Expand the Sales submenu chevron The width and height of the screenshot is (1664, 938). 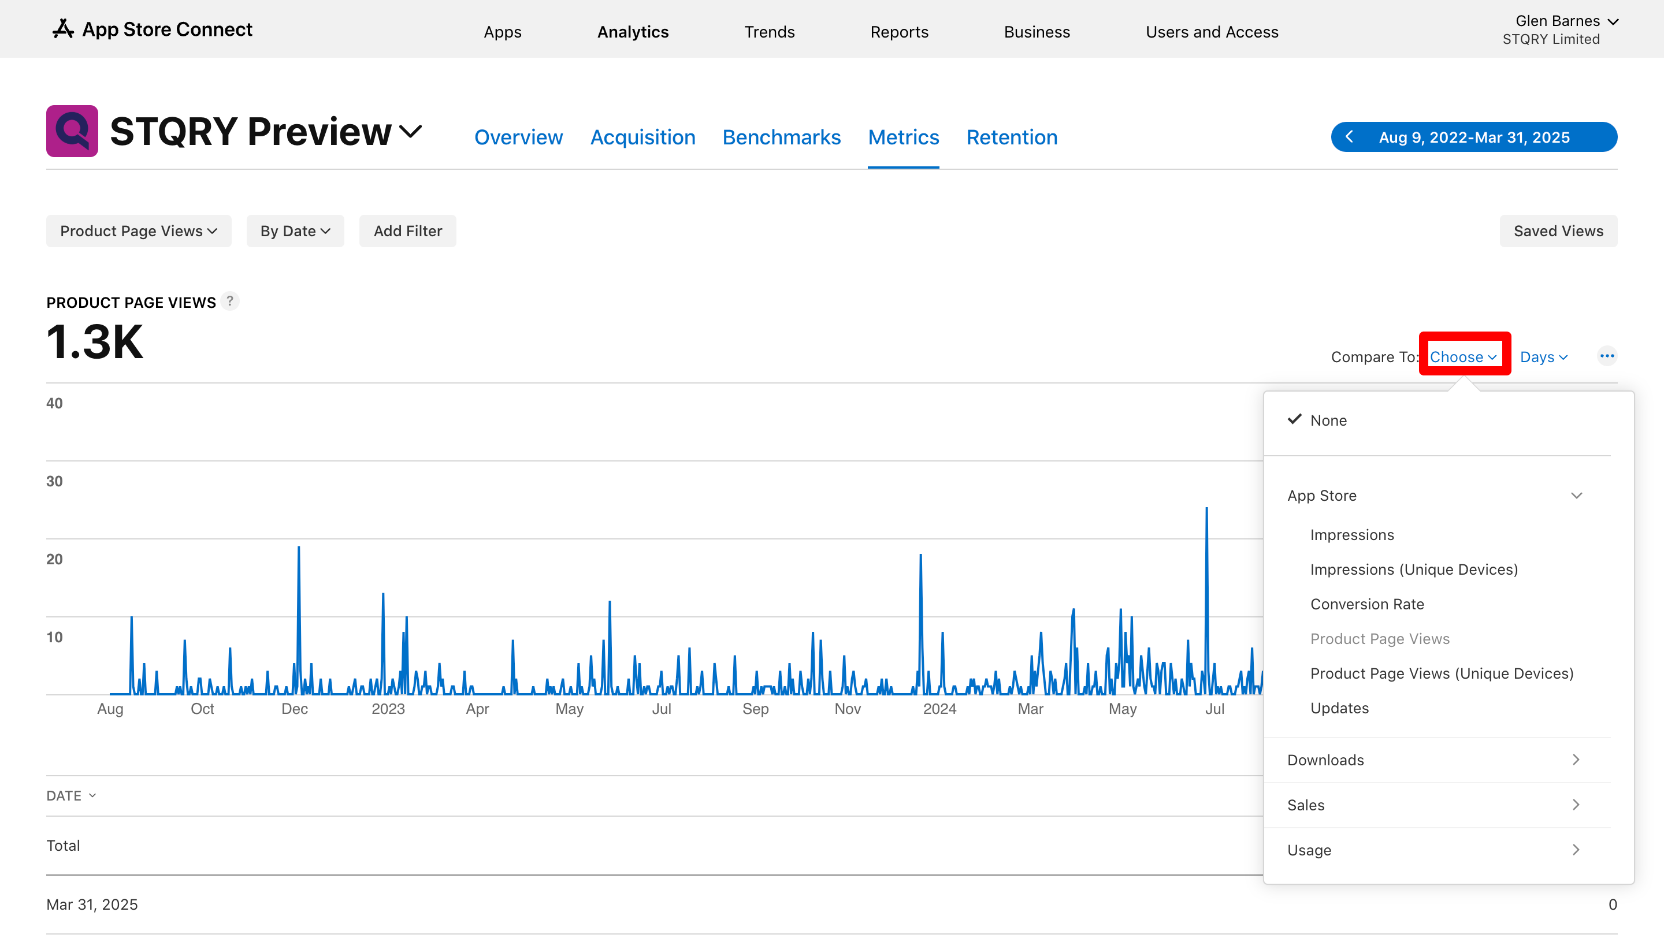1576,805
